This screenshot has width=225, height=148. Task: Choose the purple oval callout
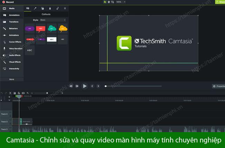tap(30, 29)
